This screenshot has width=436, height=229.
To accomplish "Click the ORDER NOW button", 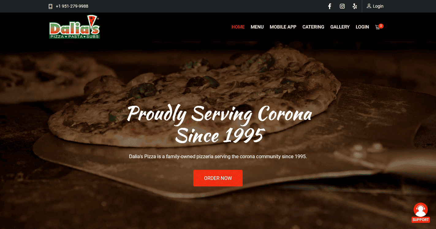I will [x=218, y=178].
